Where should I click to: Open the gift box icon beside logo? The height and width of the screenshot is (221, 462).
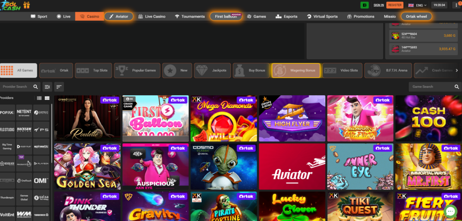(27, 5)
